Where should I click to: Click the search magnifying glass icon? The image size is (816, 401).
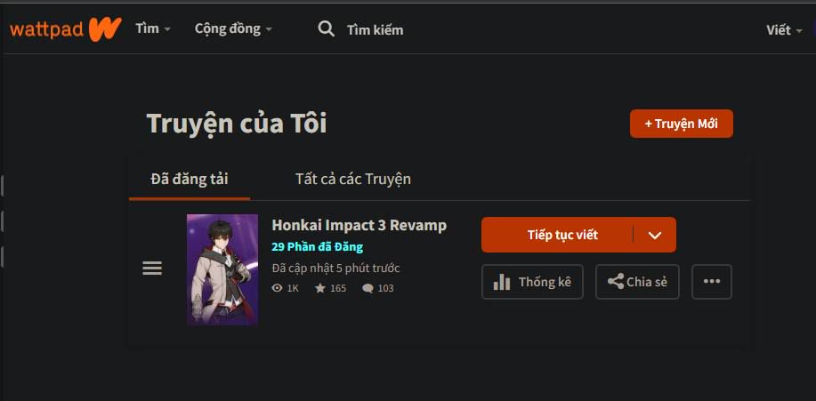tap(327, 29)
